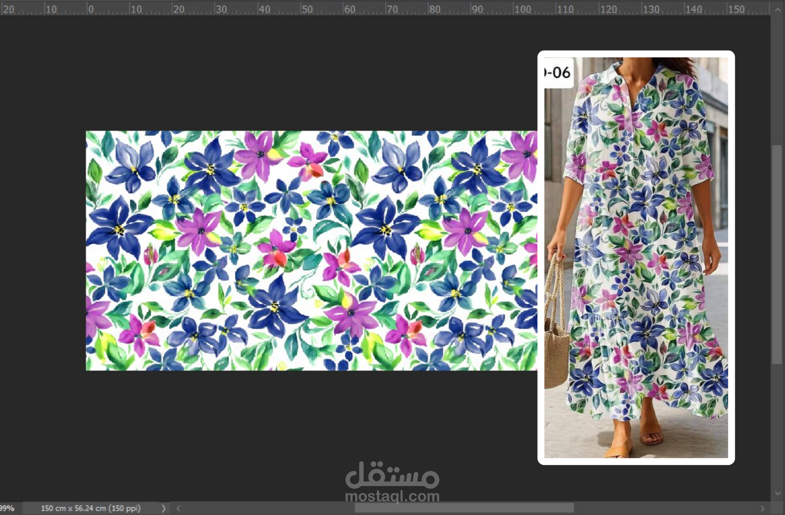Click the vertical scrollbar thumb
785x515 pixels.
777,255
